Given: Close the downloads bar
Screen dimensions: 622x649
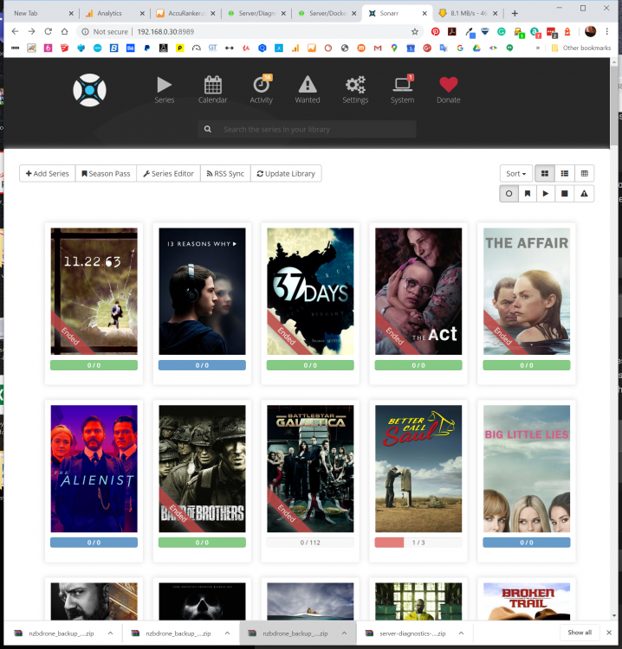Looking at the screenshot, I should click(609, 633).
